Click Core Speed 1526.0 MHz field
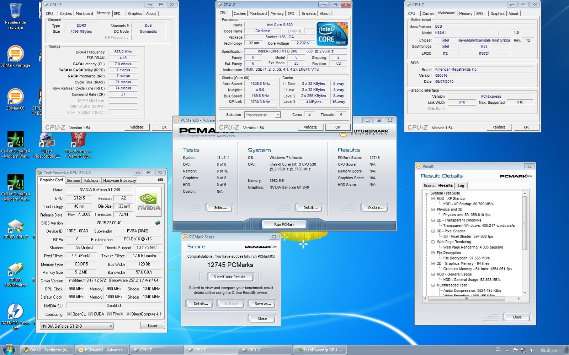The height and width of the screenshot is (355, 569). tap(260, 84)
